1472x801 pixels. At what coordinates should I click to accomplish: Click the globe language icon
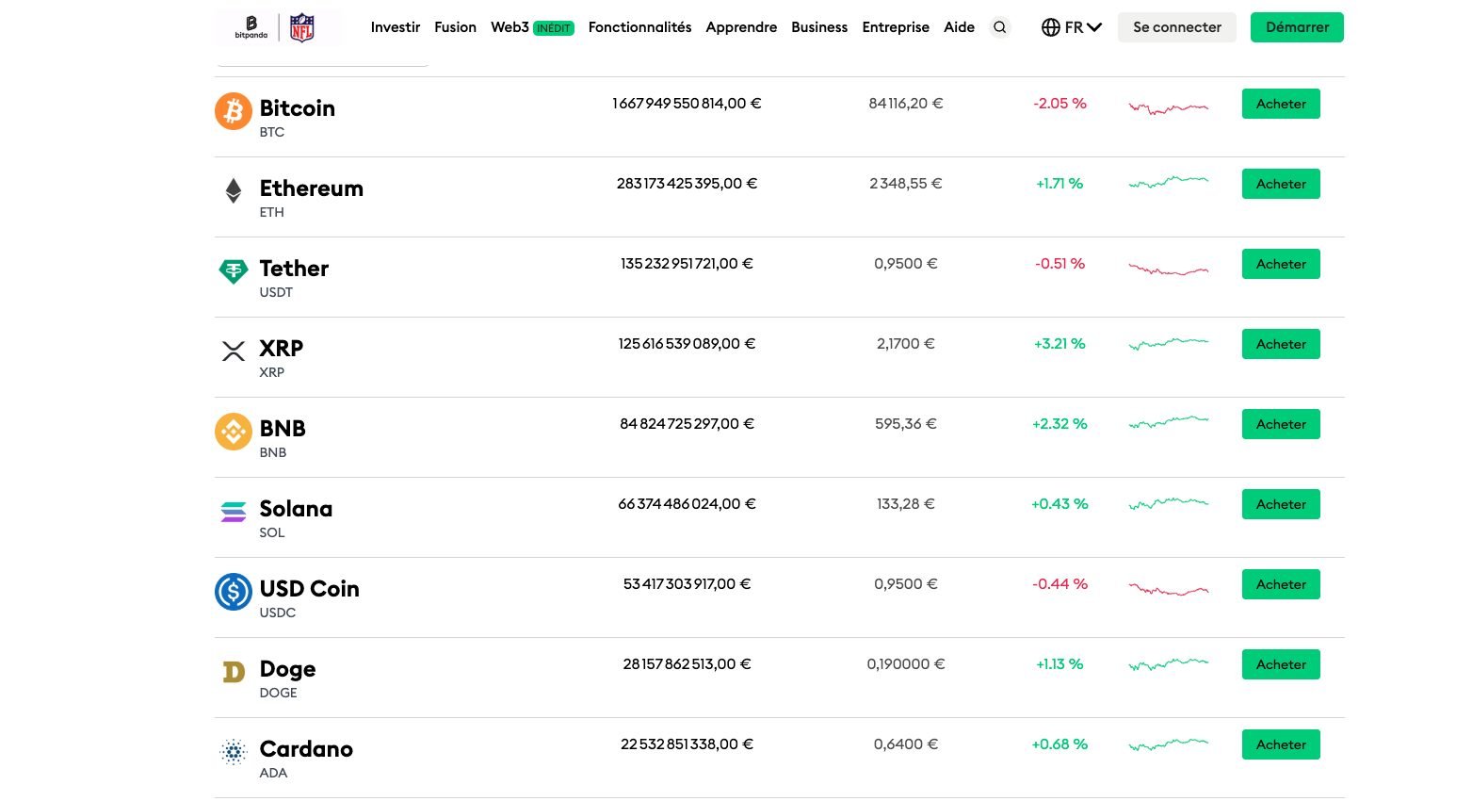point(1051,27)
